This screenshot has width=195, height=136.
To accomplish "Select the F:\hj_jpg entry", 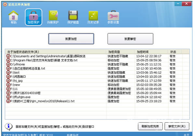I will tap(16, 81).
